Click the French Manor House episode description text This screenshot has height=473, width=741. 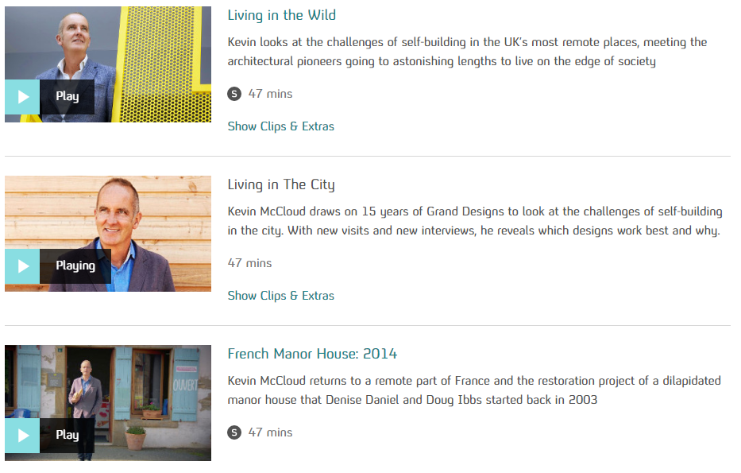(473, 390)
